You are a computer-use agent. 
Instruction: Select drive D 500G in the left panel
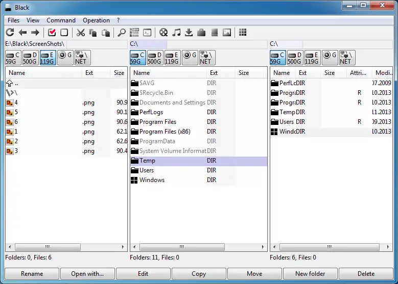click(x=30, y=58)
